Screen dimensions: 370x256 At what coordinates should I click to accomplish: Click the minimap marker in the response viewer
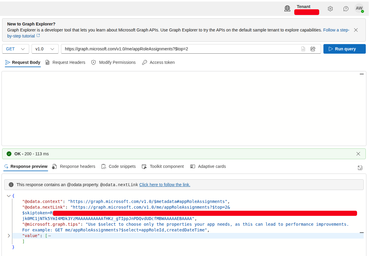(362, 233)
